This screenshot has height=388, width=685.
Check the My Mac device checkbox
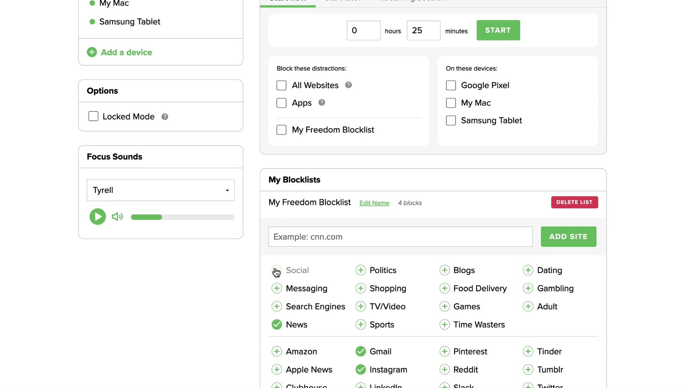451,103
